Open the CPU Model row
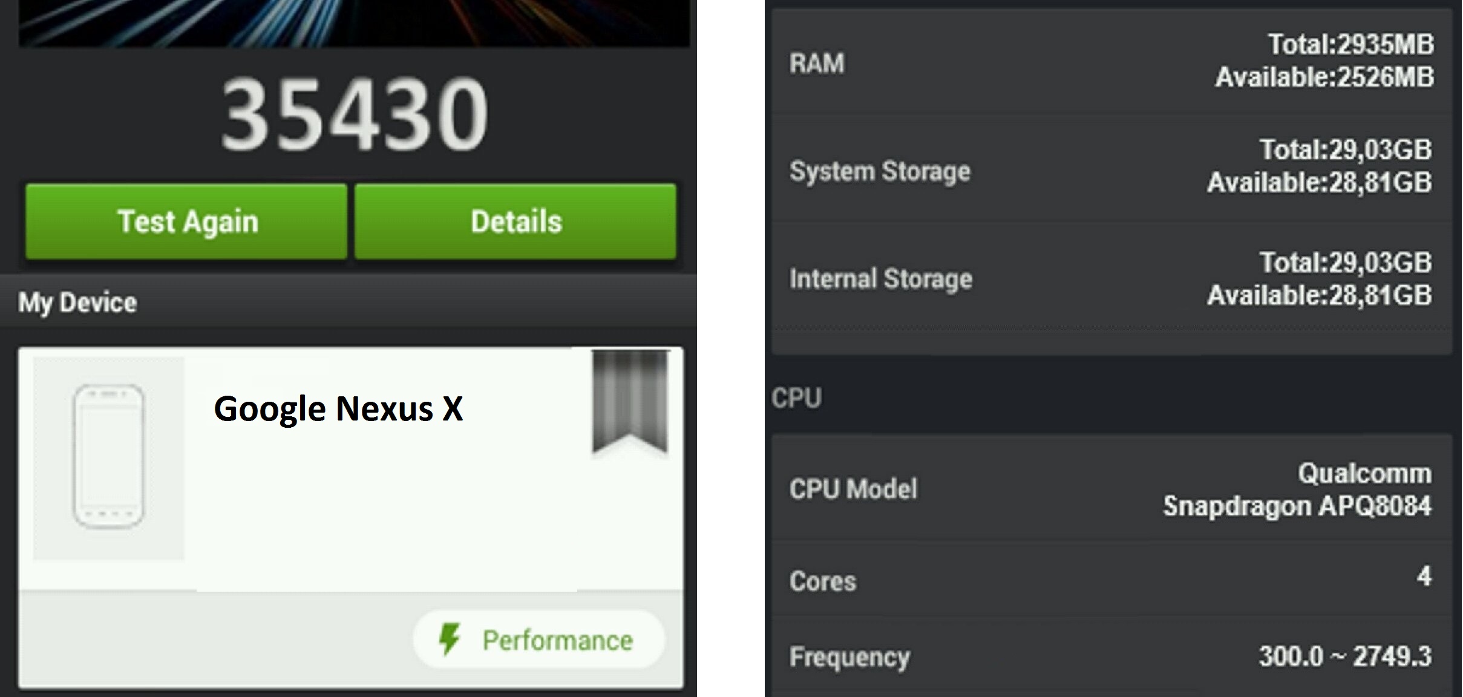This screenshot has height=697, width=1463. 1111,488
